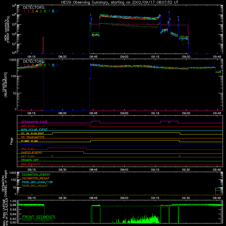226x226 pixels.
Task: Click the 0.94 livetime axis tick label
Action: click(13, 214)
